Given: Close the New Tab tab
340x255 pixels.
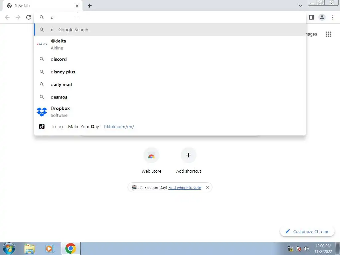Looking at the screenshot, I should [x=77, y=6].
